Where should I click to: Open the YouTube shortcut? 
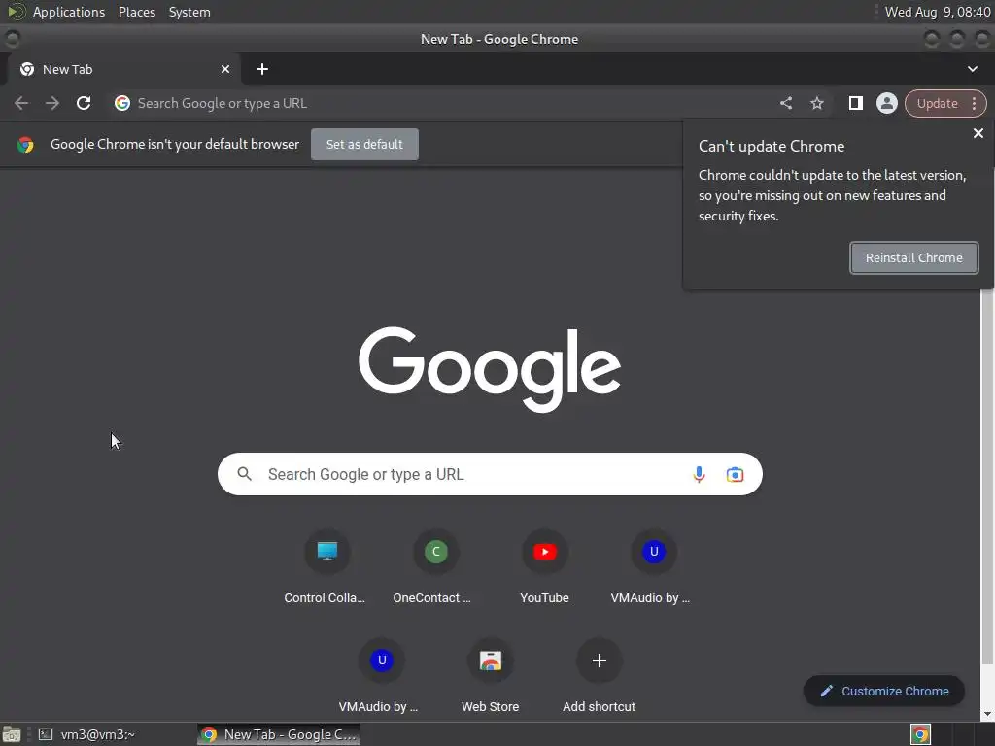pyautogui.click(x=544, y=564)
